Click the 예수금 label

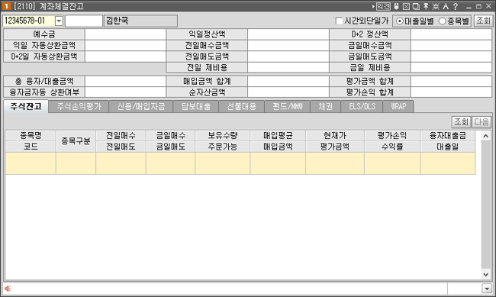(44, 34)
